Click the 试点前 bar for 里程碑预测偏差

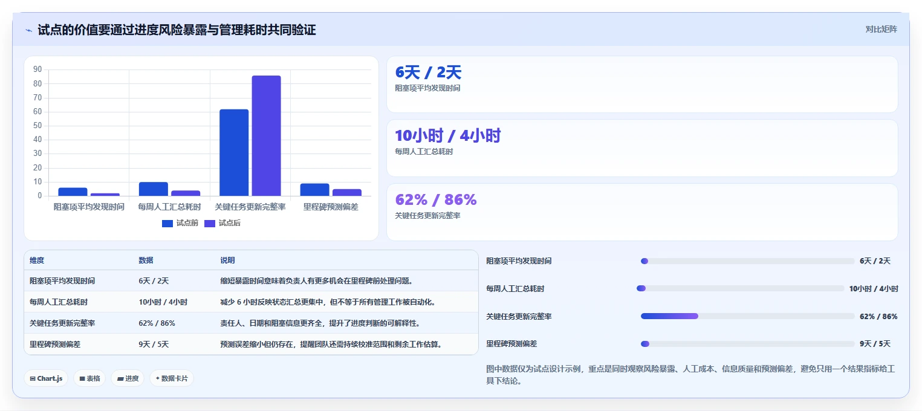[314, 189]
